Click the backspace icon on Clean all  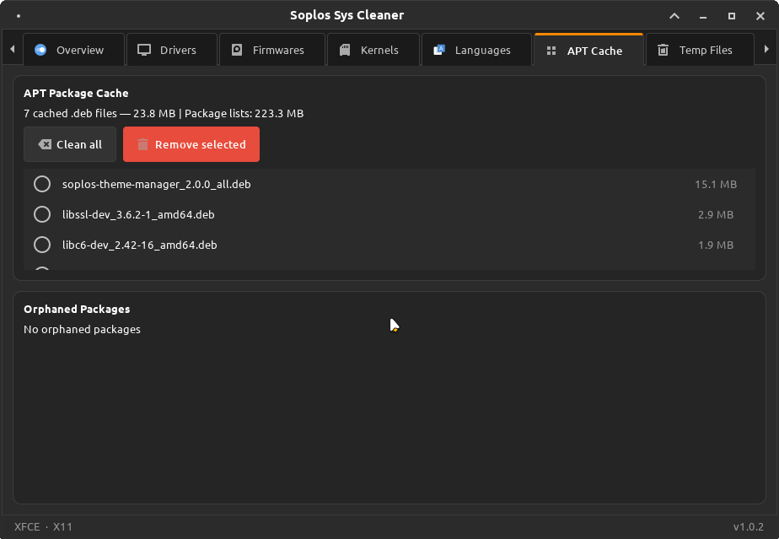45,144
